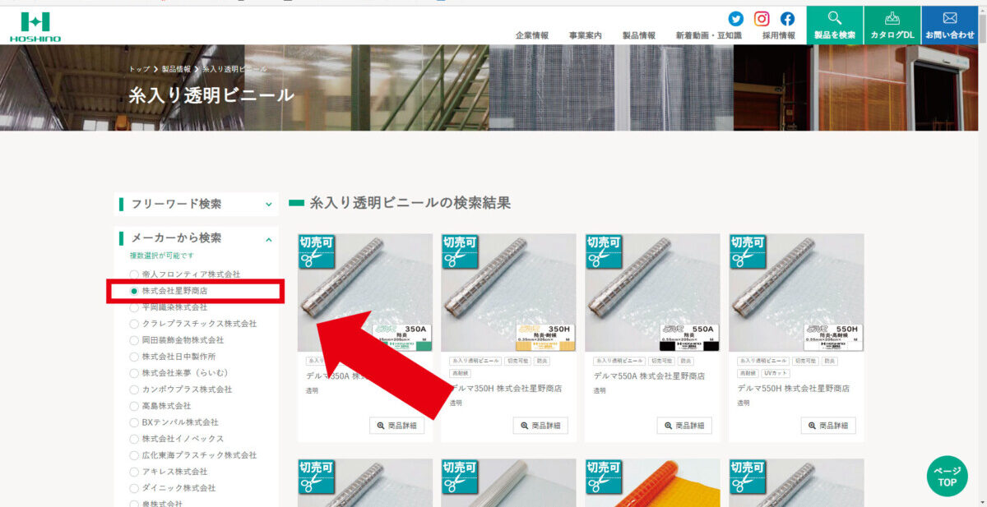Select the 高島株式会社 maker option
Viewport: 987px width, 507px height.
point(160,405)
